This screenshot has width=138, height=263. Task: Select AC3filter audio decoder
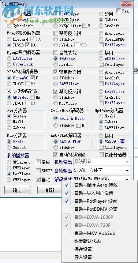pyautogui.click(x=101, y=59)
